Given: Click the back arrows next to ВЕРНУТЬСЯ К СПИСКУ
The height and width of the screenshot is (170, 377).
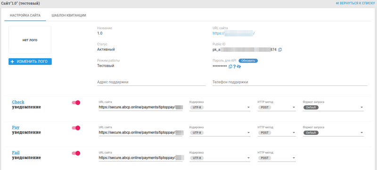Looking at the screenshot, I should click(337, 3).
